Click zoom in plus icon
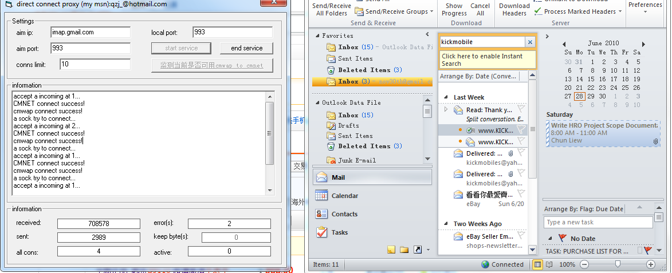The width and height of the screenshot is (672, 273). coord(651,264)
